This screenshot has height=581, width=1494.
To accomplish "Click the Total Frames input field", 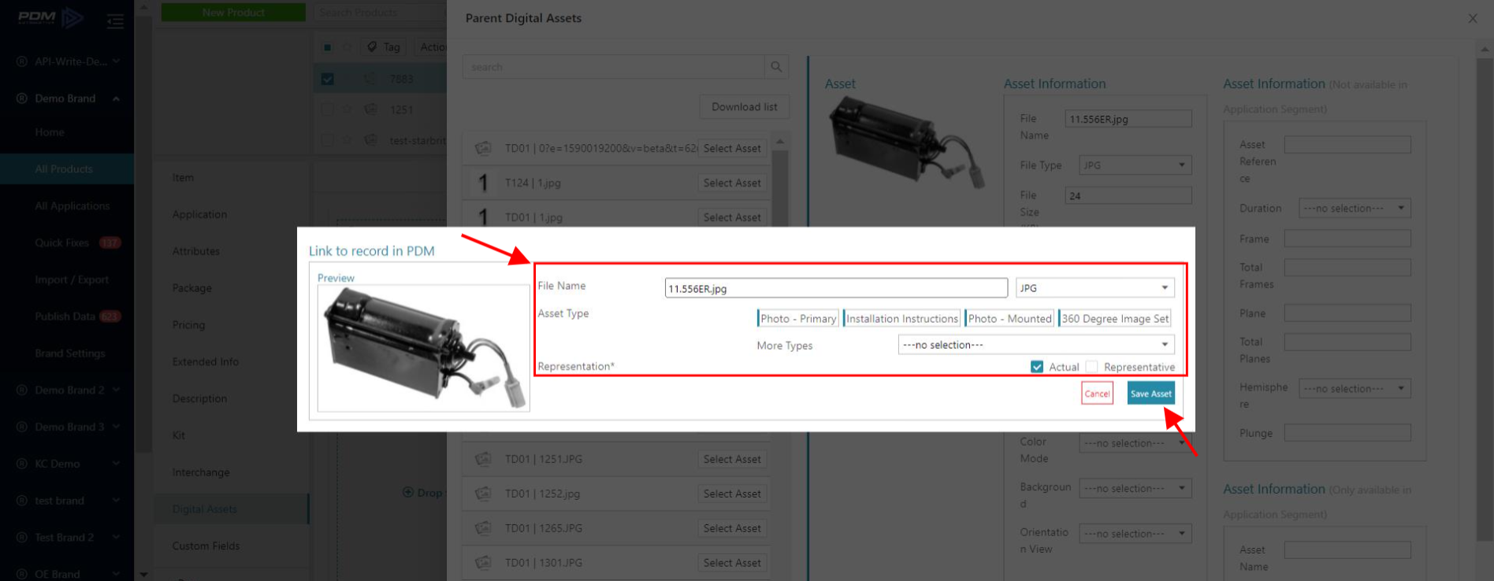I will click(1347, 268).
